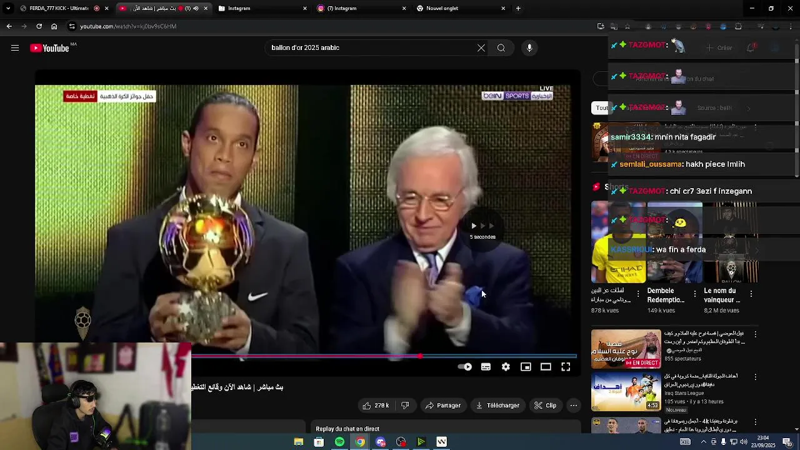Open Dembele Redemption video thumbnail
The width and height of the screenshot is (800, 450).
pos(675,242)
